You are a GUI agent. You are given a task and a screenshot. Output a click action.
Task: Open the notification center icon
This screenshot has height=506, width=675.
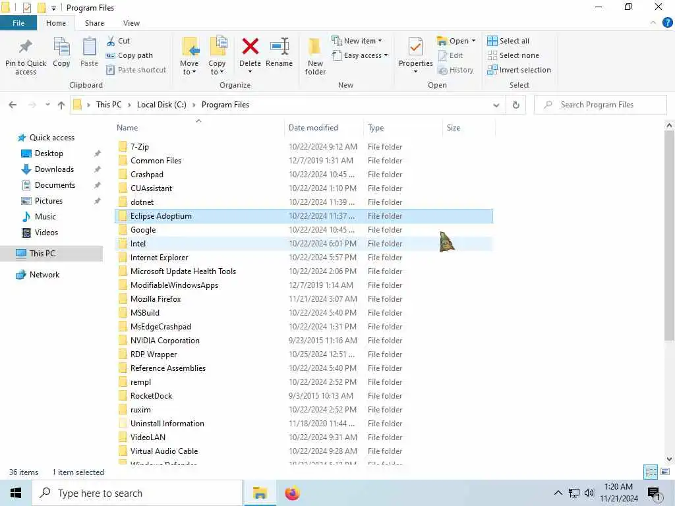tap(654, 493)
